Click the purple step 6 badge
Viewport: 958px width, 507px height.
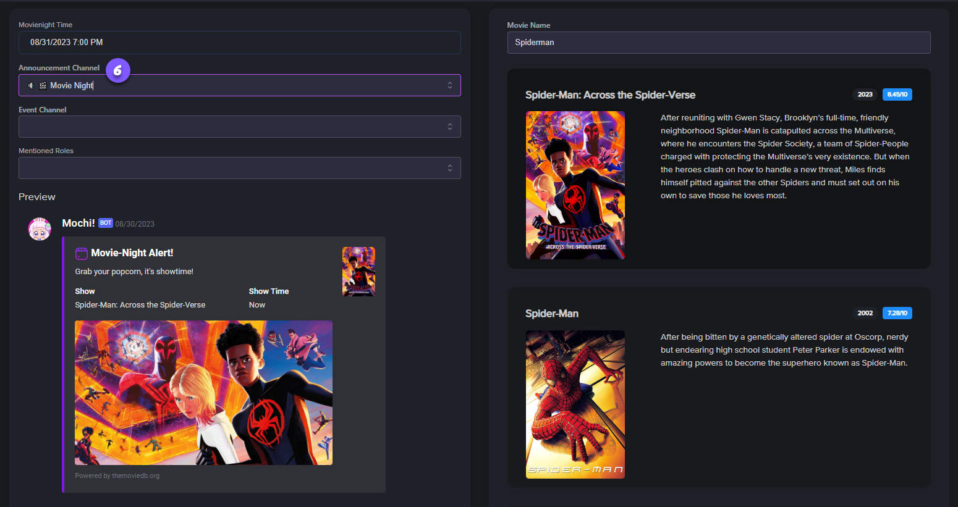(x=117, y=70)
